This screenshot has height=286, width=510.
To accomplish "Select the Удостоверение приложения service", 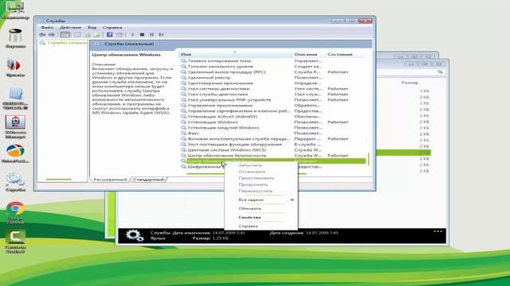I will click(x=220, y=83).
